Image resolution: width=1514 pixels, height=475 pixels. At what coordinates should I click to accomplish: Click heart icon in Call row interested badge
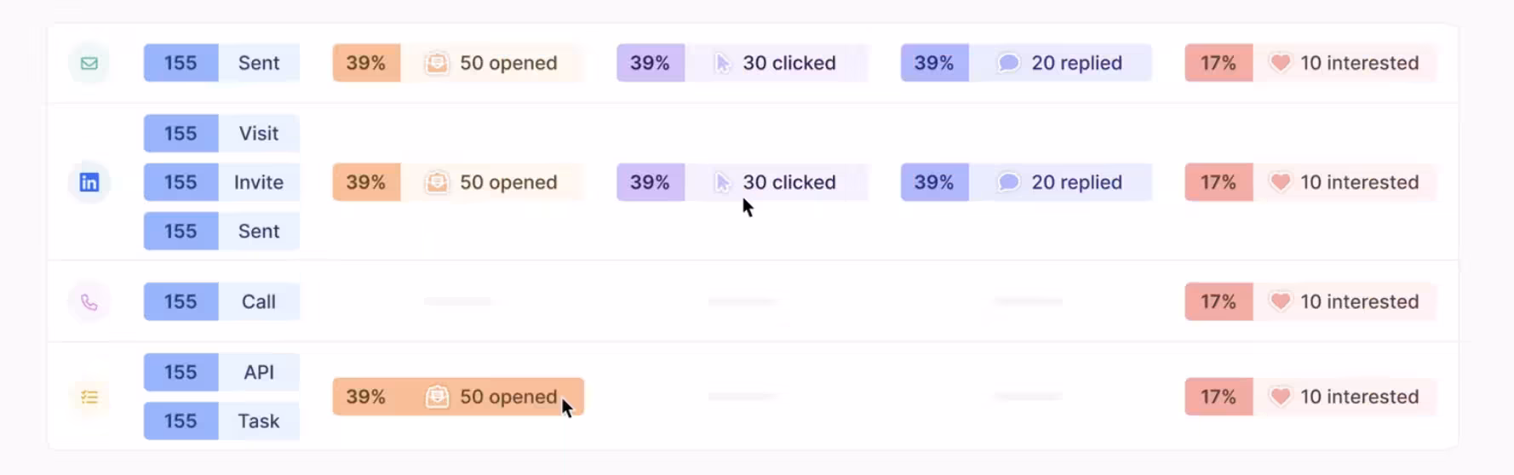tap(1280, 301)
